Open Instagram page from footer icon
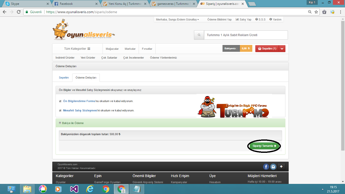Screen dimensions: 345x194 click(273, 167)
